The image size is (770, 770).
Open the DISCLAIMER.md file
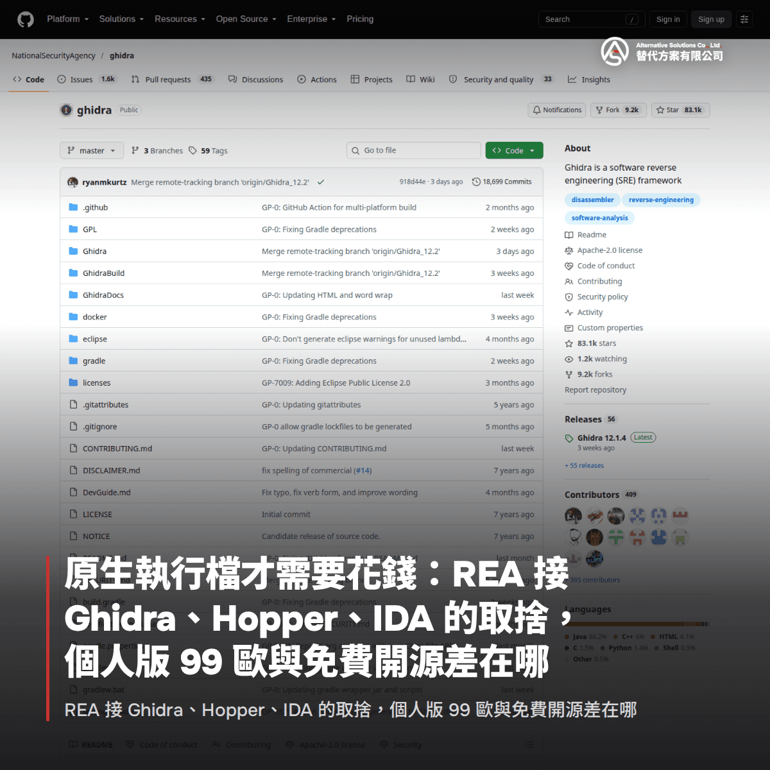click(111, 470)
